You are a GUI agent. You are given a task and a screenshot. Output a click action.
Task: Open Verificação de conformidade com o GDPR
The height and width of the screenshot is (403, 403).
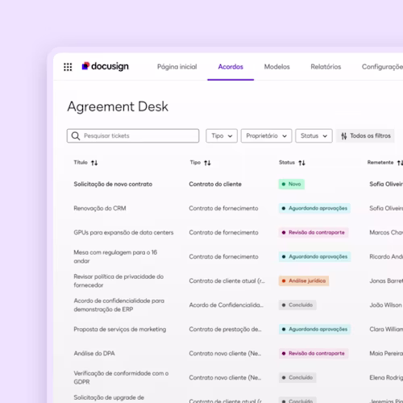point(121,377)
